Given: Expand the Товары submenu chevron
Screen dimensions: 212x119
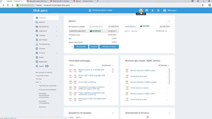Looking at the screenshot, I should pos(57,35).
